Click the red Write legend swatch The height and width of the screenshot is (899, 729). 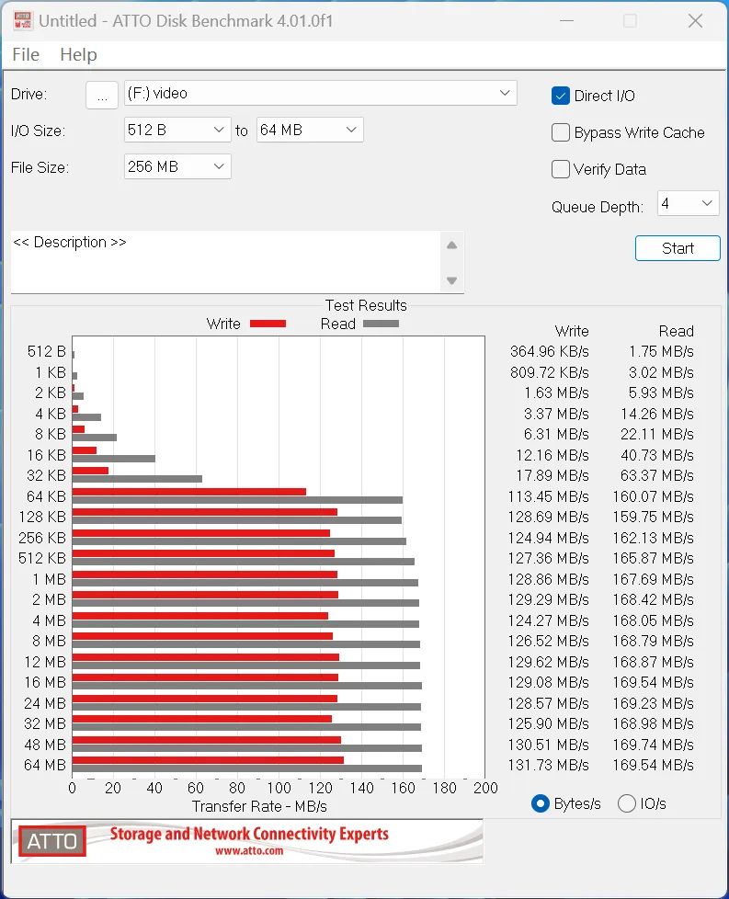click(x=268, y=324)
